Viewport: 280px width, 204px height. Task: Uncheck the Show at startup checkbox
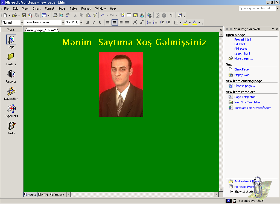pos(232,192)
